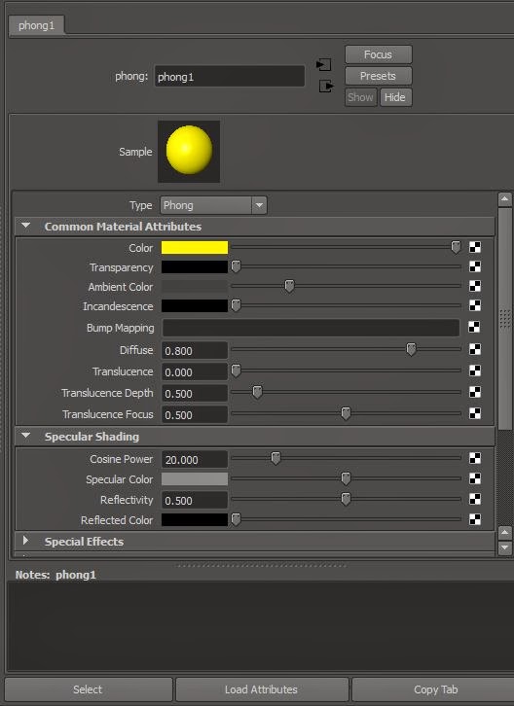The height and width of the screenshot is (706, 514).
Task: Click the Translucence Depth value field
Action: (195, 394)
